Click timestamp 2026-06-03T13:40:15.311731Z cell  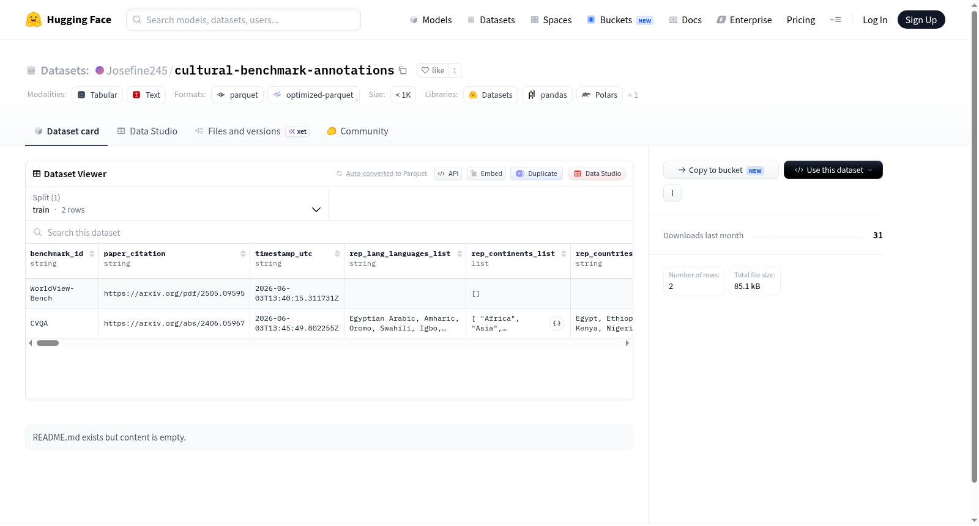[x=297, y=293]
